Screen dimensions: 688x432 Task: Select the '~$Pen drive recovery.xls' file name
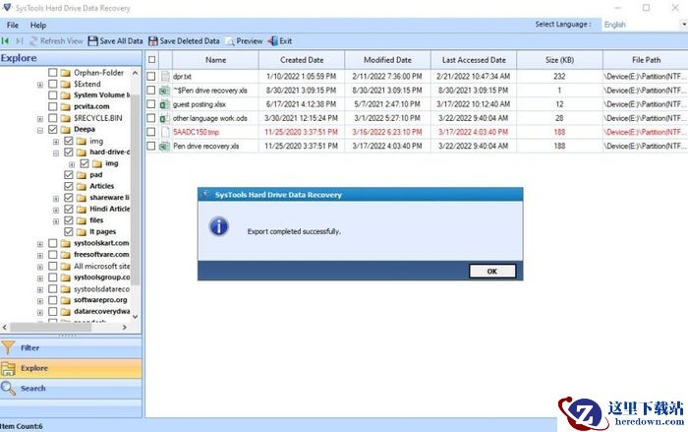[x=210, y=91]
